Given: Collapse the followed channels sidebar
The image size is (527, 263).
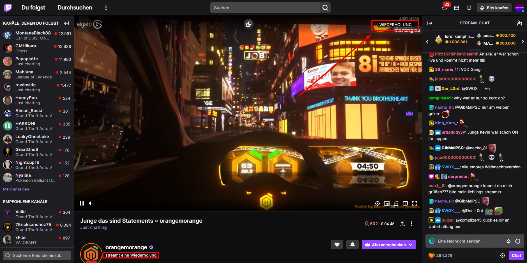Looking at the screenshot, I should pyautogui.click(x=66, y=23).
